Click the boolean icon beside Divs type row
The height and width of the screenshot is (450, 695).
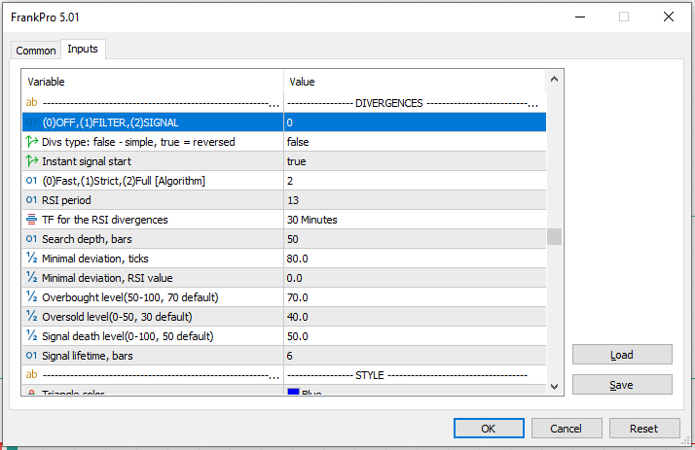pos(32,142)
